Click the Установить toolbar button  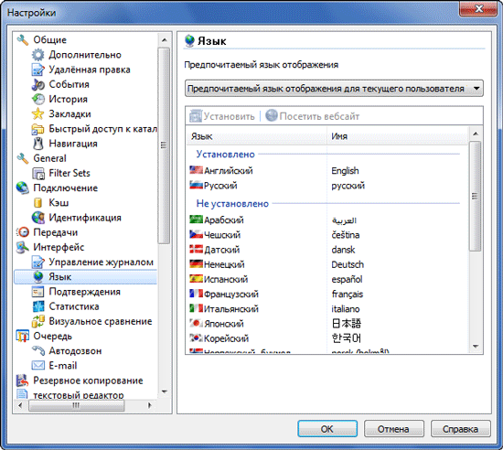click(x=222, y=116)
